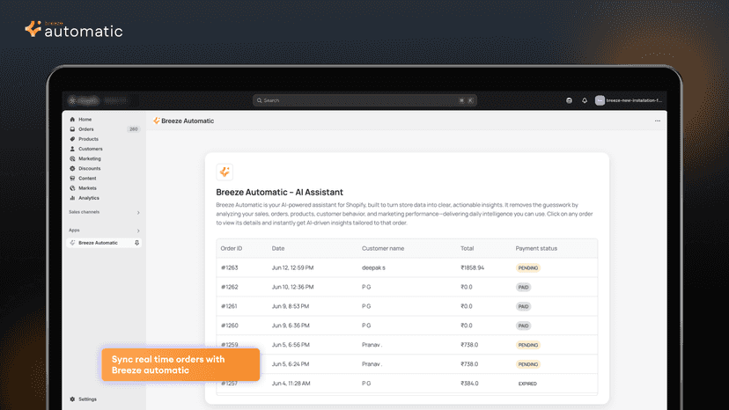Screen dimensions: 729x410
Task: Click the Discounts badge icon
Action: coord(72,168)
